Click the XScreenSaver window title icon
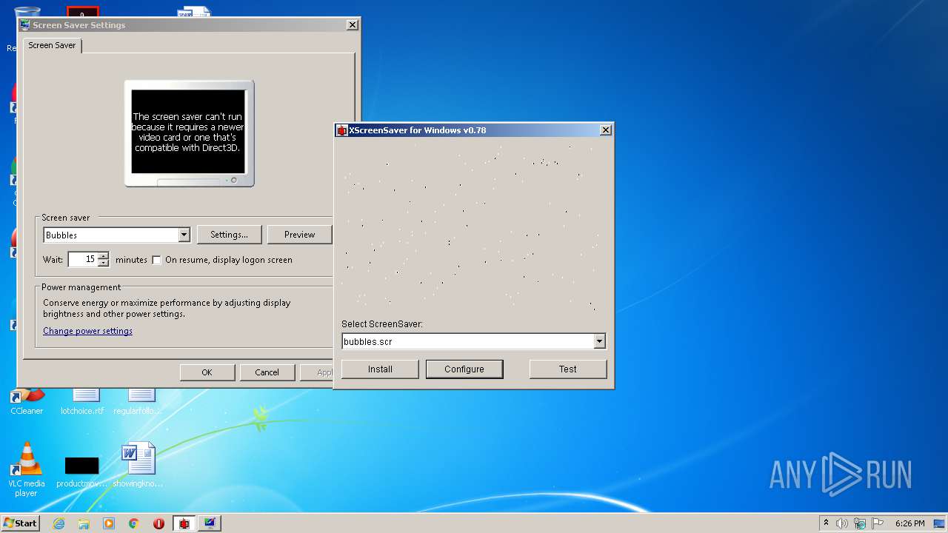Viewport: 948px width, 533px height. coord(341,130)
